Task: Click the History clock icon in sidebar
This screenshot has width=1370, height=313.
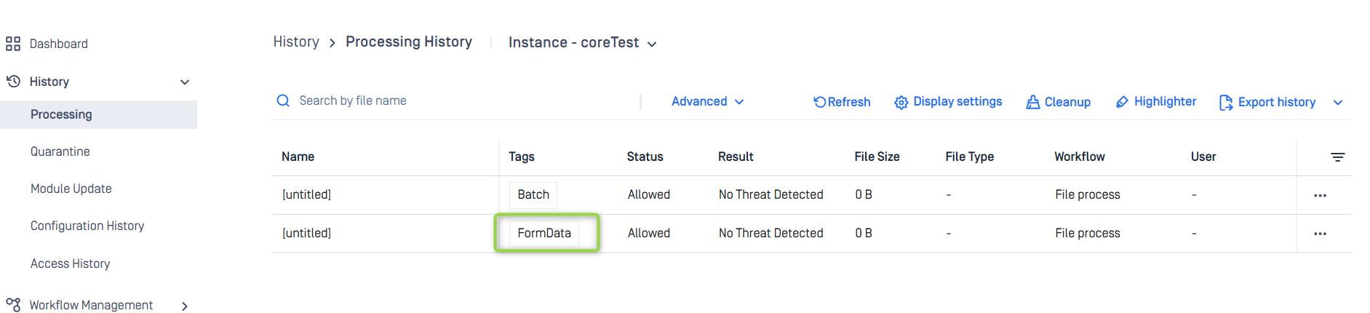Action: coord(13,82)
